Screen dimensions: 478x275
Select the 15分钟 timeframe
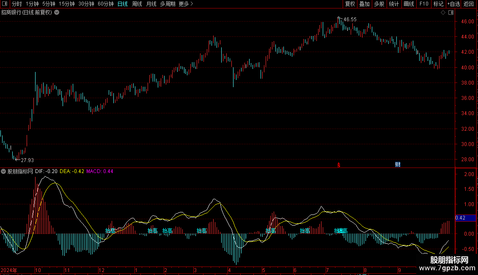pos(67,4)
